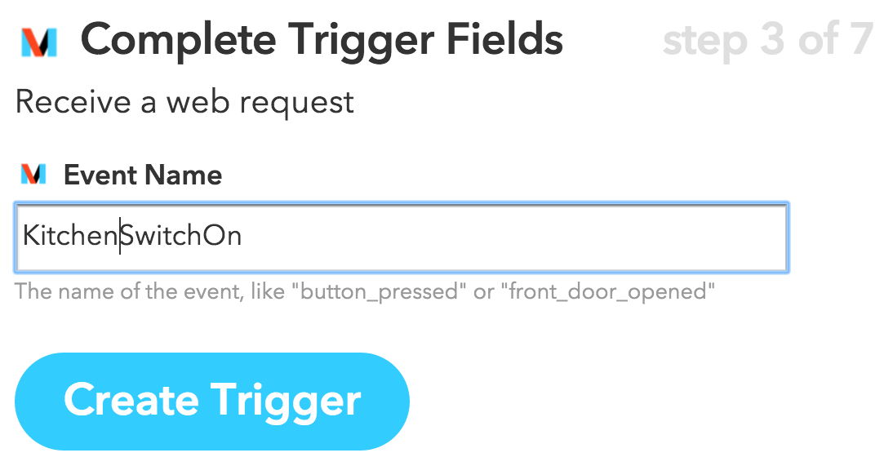Screen dimensions: 893x475
Task: Select the "step 3 of 7" indicator
Action: [767, 41]
